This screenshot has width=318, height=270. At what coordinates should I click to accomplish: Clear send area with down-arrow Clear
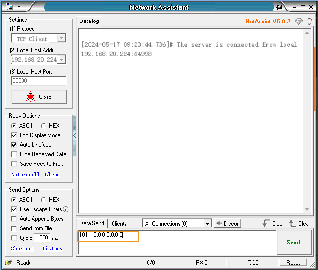click(x=273, y=224)
